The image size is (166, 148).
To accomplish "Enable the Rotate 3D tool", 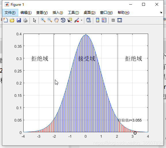I will (63, 20).
